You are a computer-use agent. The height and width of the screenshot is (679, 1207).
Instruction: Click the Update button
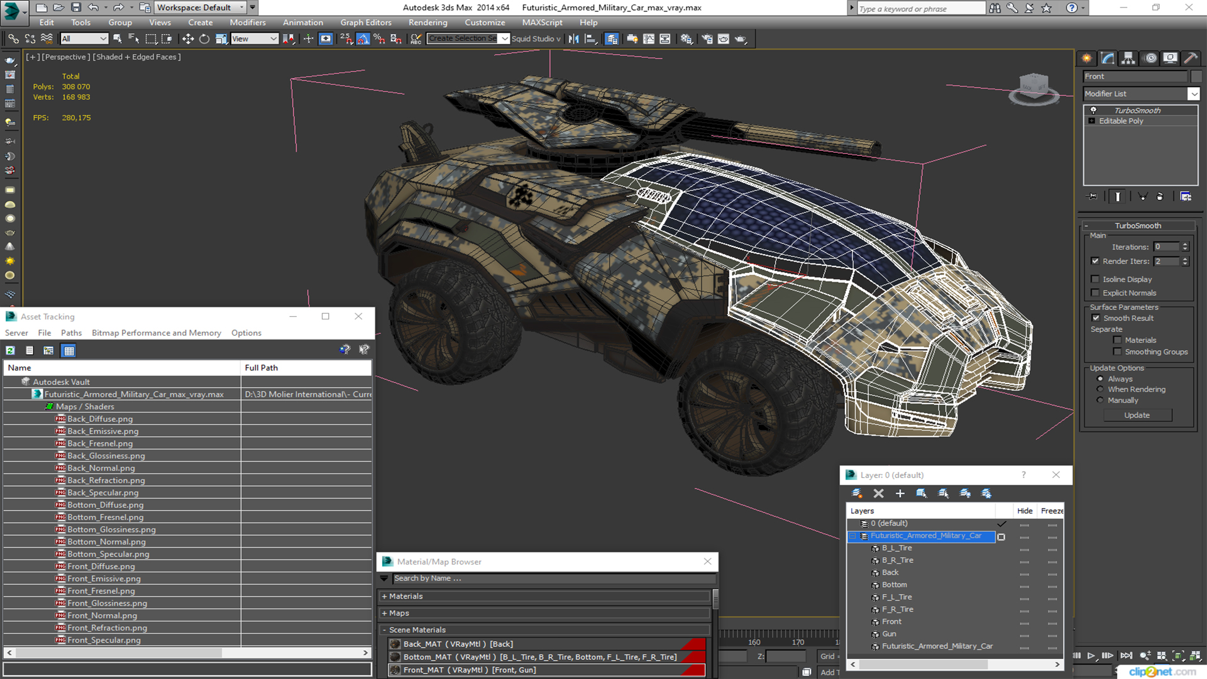tap(1137, 415)
